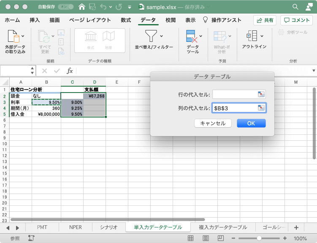Click the select-all corner triangle
Viewport: 317px width, 243px height.
tap(5, 82)
